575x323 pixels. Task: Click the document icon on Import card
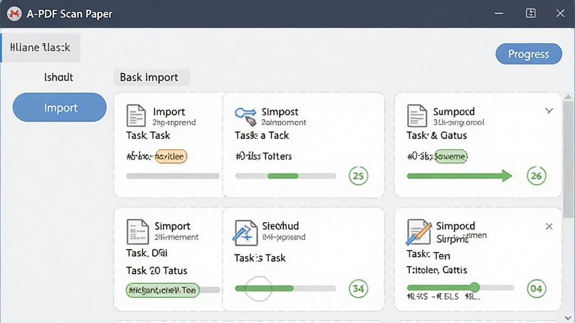pyautogui.click(x=136, y=116)
